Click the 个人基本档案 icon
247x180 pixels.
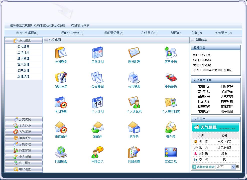pyautogui.click(x=171, y=103)
